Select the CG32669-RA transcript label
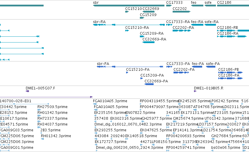 pyautogui.click(x=154, y=39)
